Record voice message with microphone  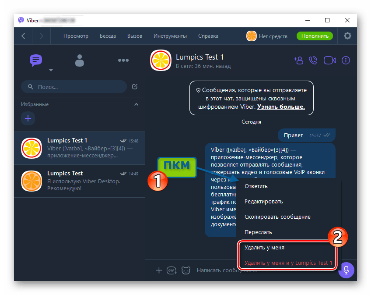pyautogui.click(x=346, y=270)
